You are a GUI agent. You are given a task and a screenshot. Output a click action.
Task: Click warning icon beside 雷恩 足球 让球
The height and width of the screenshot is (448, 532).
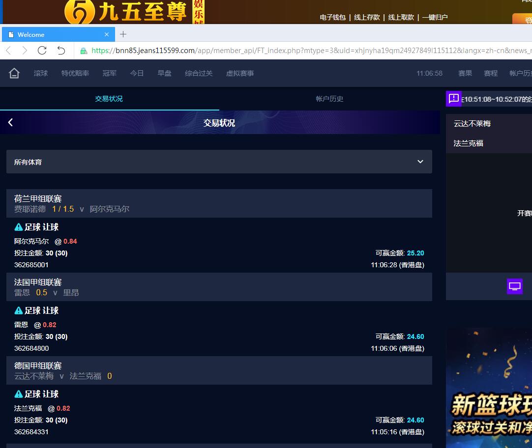coord(19,310)
